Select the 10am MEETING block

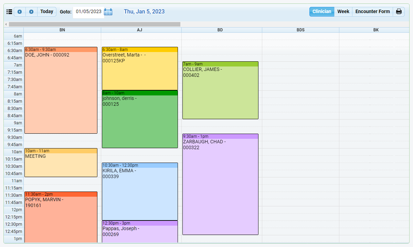pos(61,162)
